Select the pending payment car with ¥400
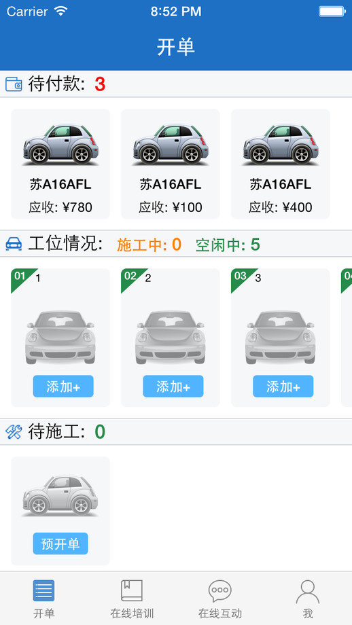Screen dimensions: 352x625 pyautogui.click(x=280, y=164)
